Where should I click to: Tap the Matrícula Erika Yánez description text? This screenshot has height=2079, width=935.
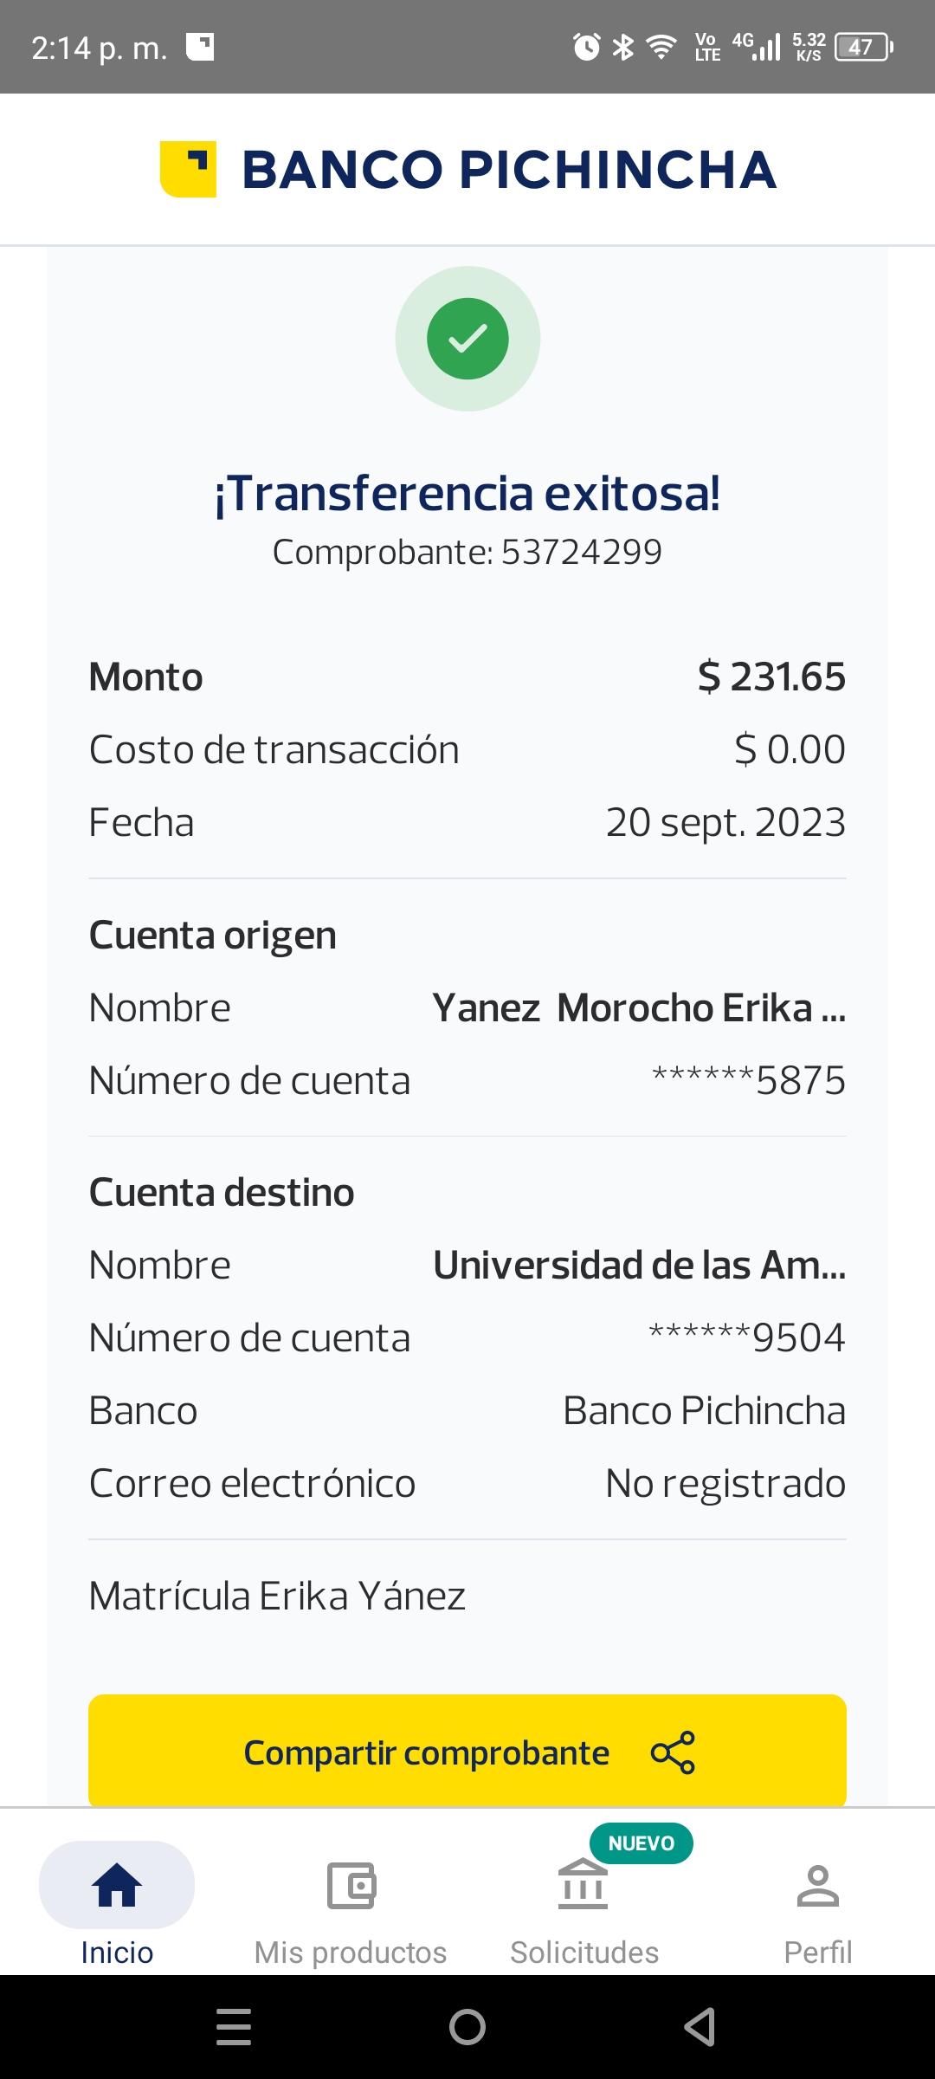point(277,1596)
